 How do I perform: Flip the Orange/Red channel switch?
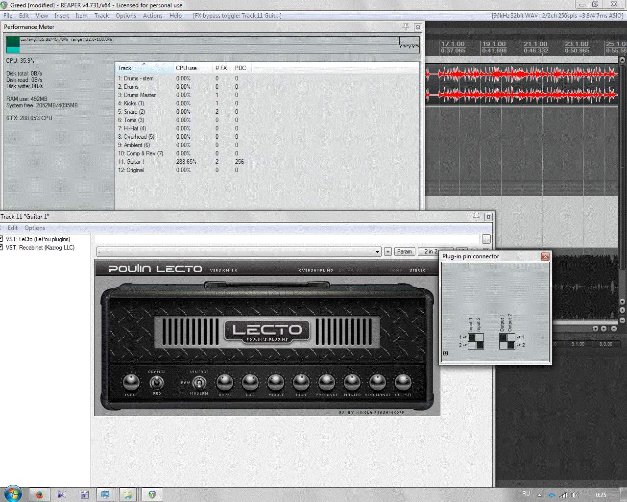click(156, 382)
